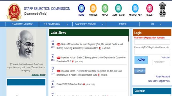This screenshot has width=172, height=96.
Task: Open Grade 'C' Stenographers Important Notice link
Action: pos(91,59)
